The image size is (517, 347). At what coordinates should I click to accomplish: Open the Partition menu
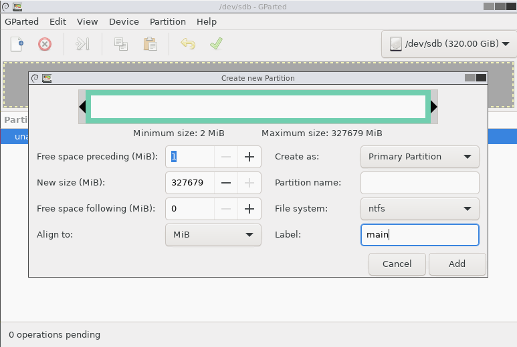tap(168, 22)
